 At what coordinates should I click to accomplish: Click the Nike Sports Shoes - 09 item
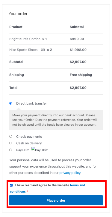pos(27,50)
